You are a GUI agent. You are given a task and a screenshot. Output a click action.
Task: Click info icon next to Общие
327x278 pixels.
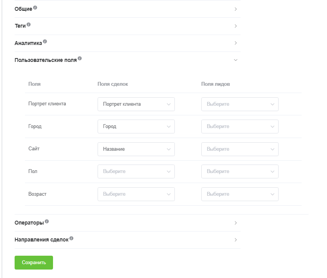35,8
